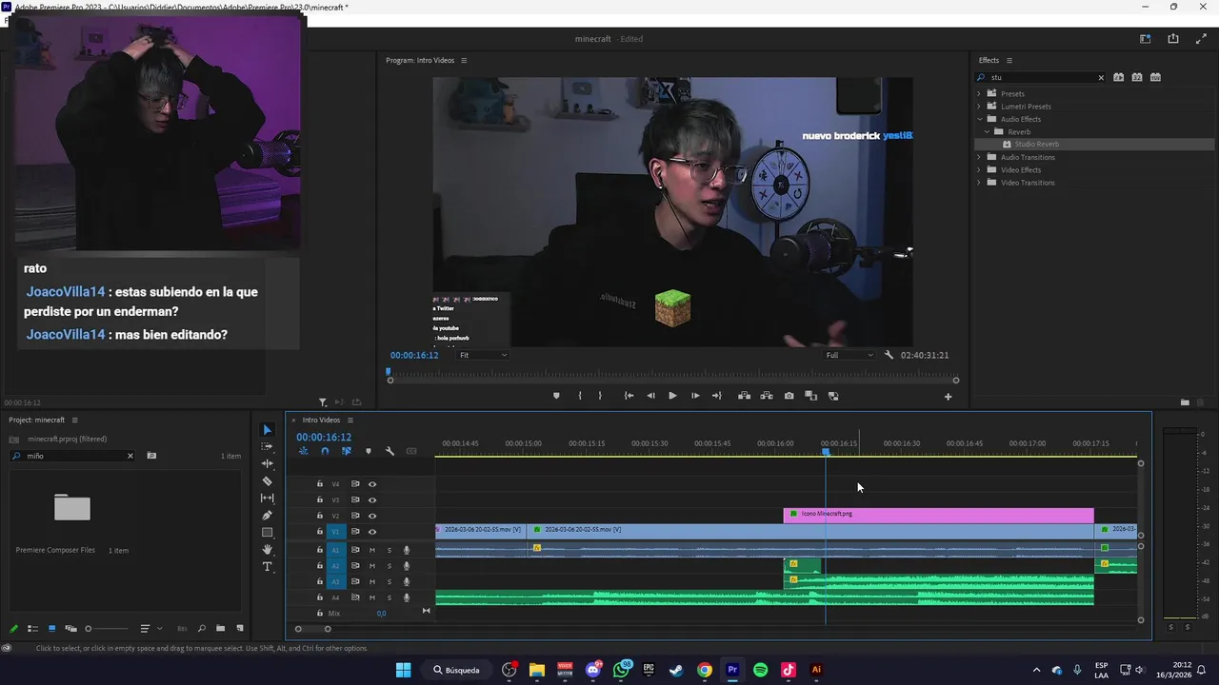Create new bin in Project panel
This screenshot has height=685, width=1219.
click(x=220, y=629)
